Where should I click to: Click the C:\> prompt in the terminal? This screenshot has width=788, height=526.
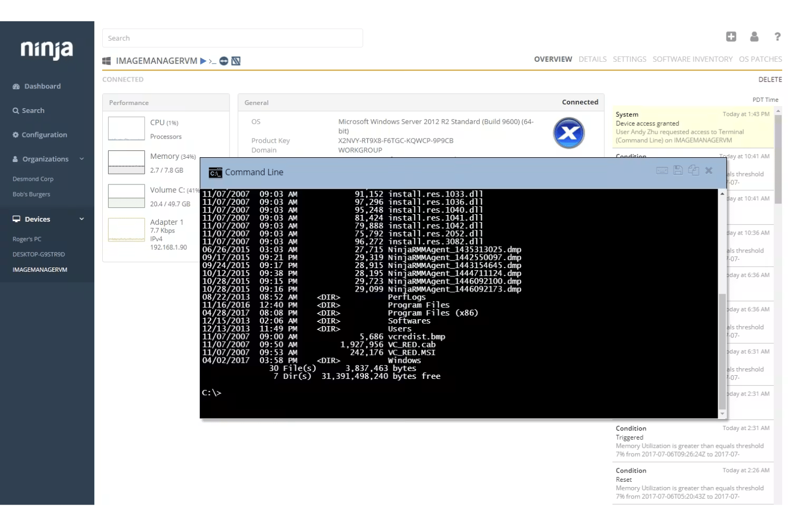tap(211, 393)
